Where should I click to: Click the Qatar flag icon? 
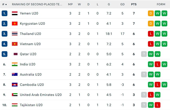pos(15,54)
